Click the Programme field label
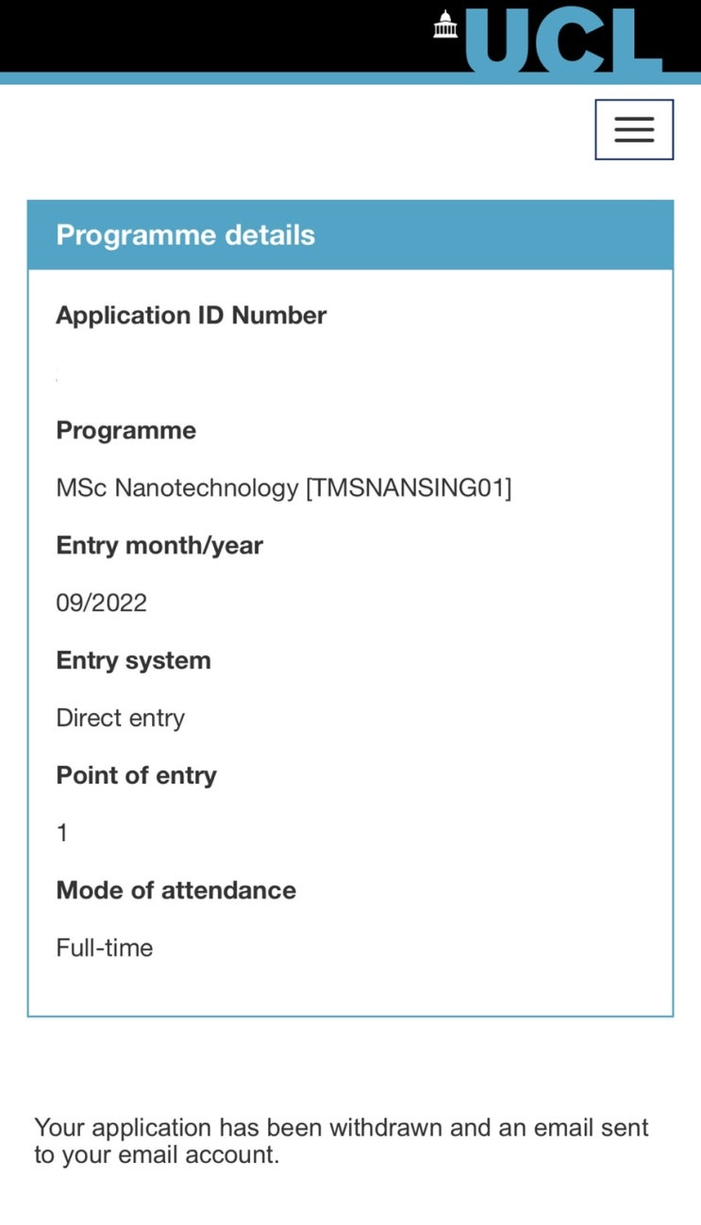 pos(125,430)
